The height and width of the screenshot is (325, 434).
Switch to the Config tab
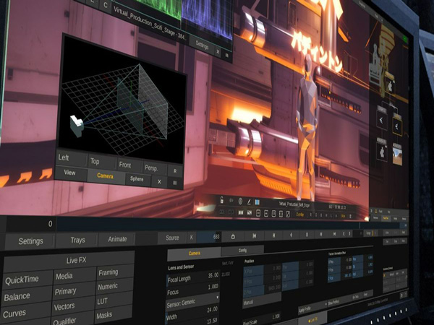click(242, 251)
